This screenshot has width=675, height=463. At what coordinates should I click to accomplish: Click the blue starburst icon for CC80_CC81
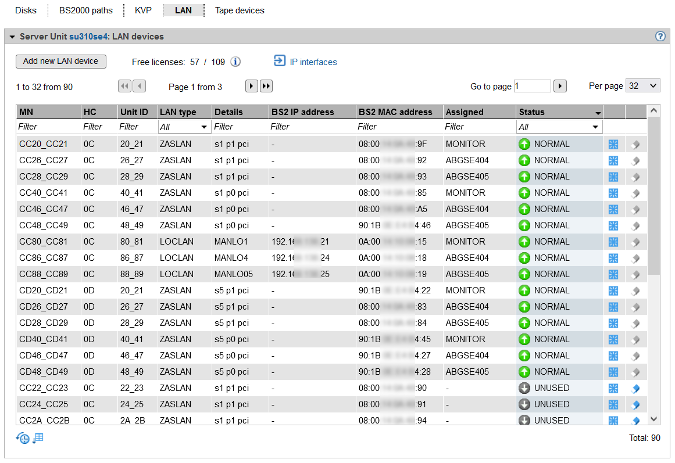613,242
